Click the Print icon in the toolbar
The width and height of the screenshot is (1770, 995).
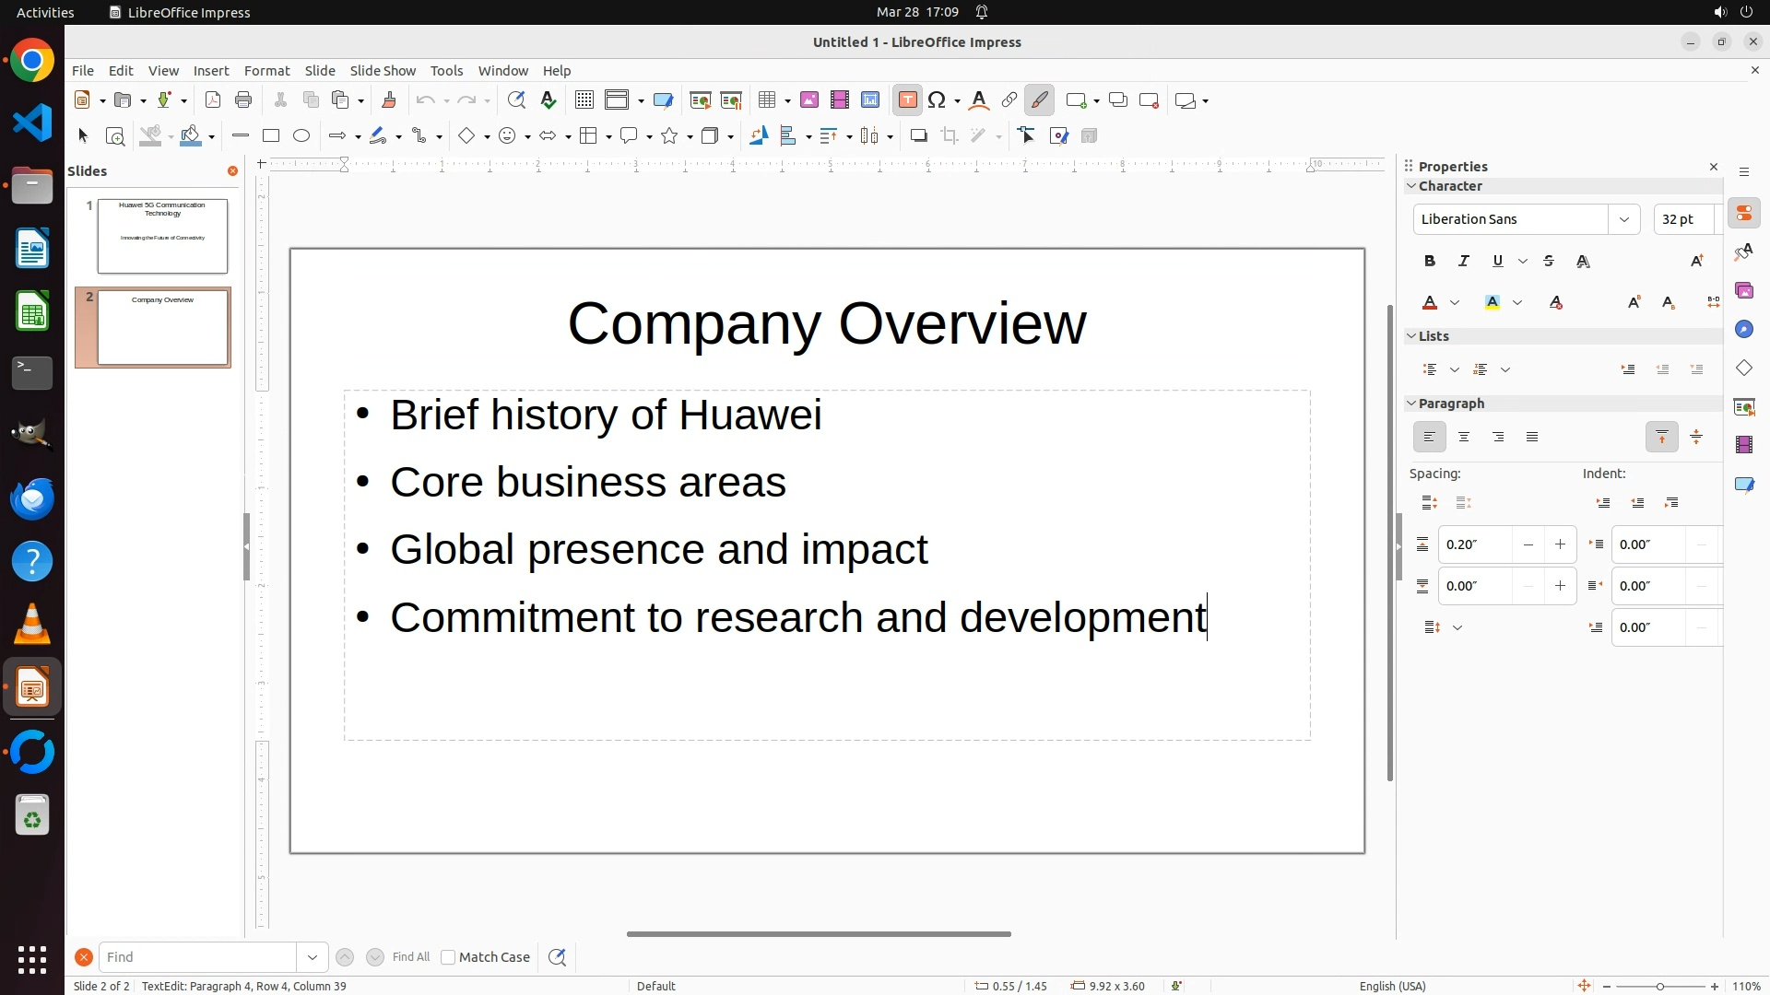[243, 100]
